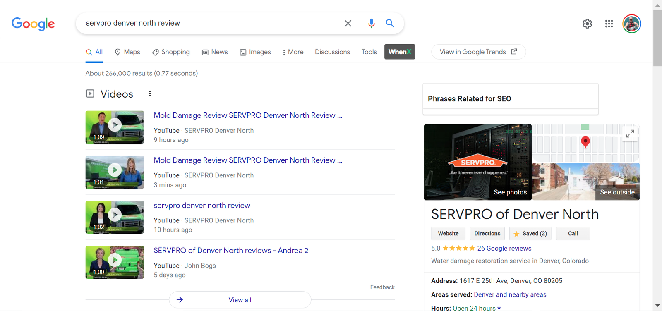Open the 26 Google reviews link
662x311 pixels.
504,249
